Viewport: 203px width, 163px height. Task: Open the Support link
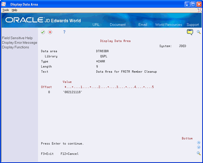click(193, 25)
